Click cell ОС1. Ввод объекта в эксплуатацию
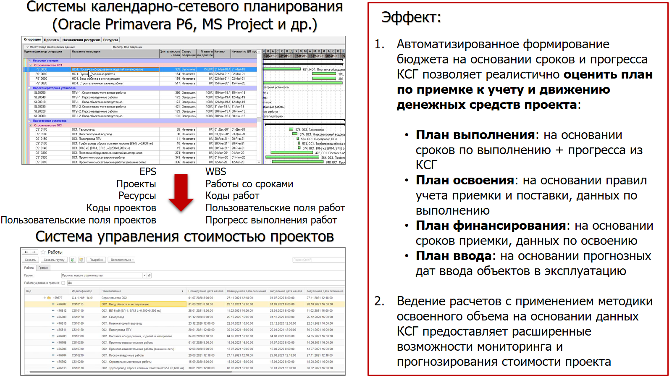 point(143,304)
